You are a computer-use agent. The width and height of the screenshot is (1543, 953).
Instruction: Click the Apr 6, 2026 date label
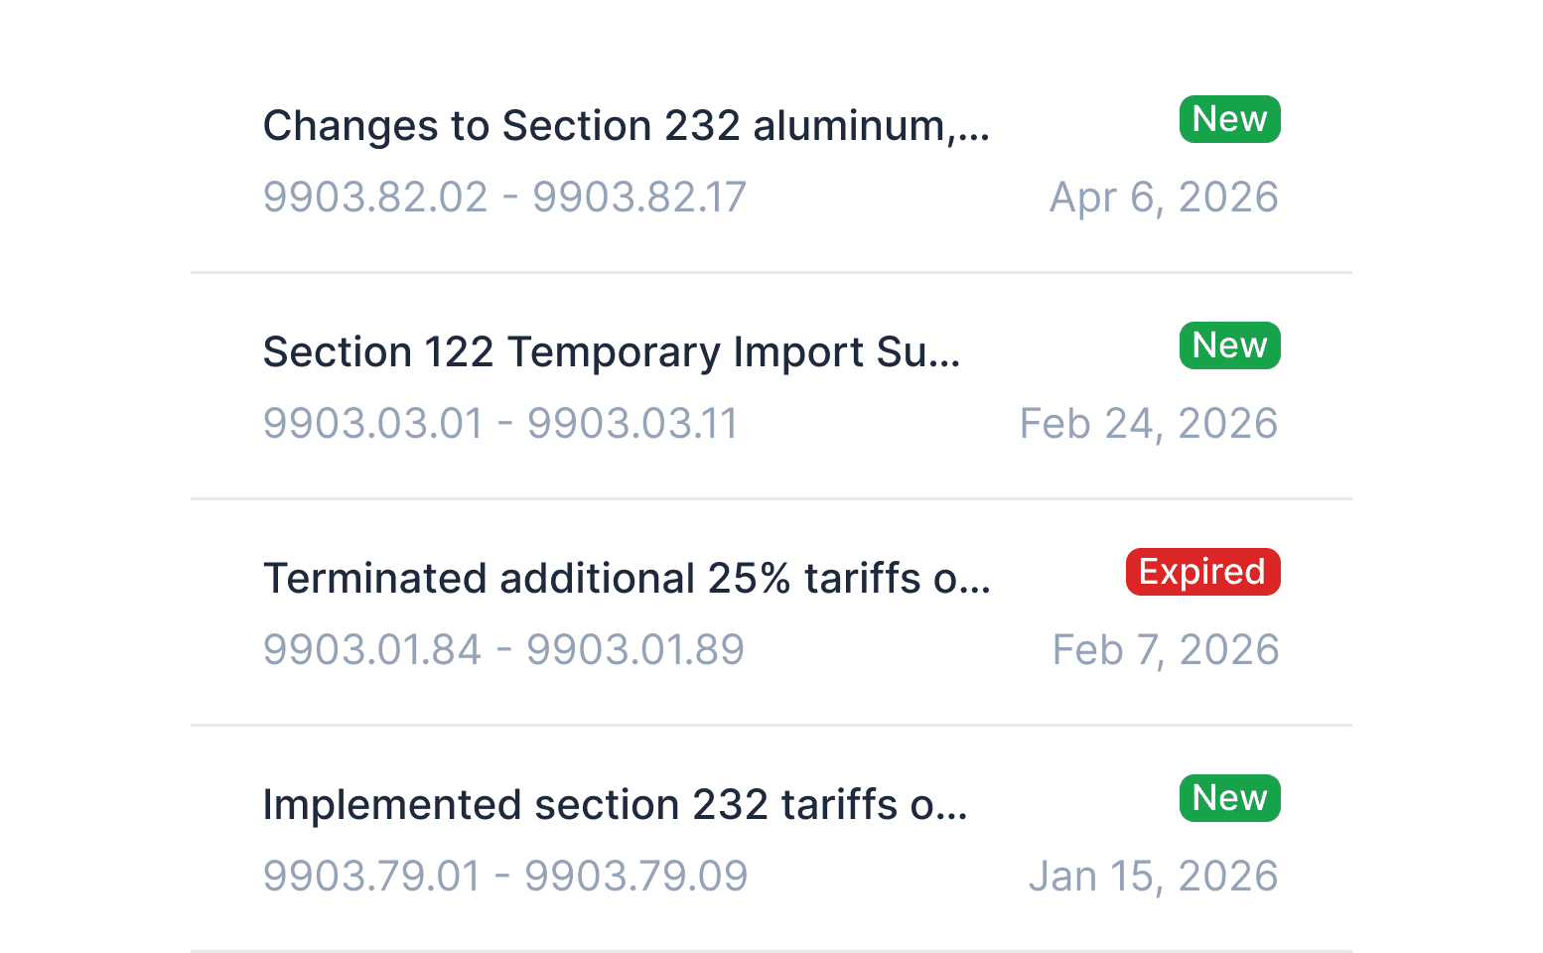pyautogui.click(x=1164, y=198)
